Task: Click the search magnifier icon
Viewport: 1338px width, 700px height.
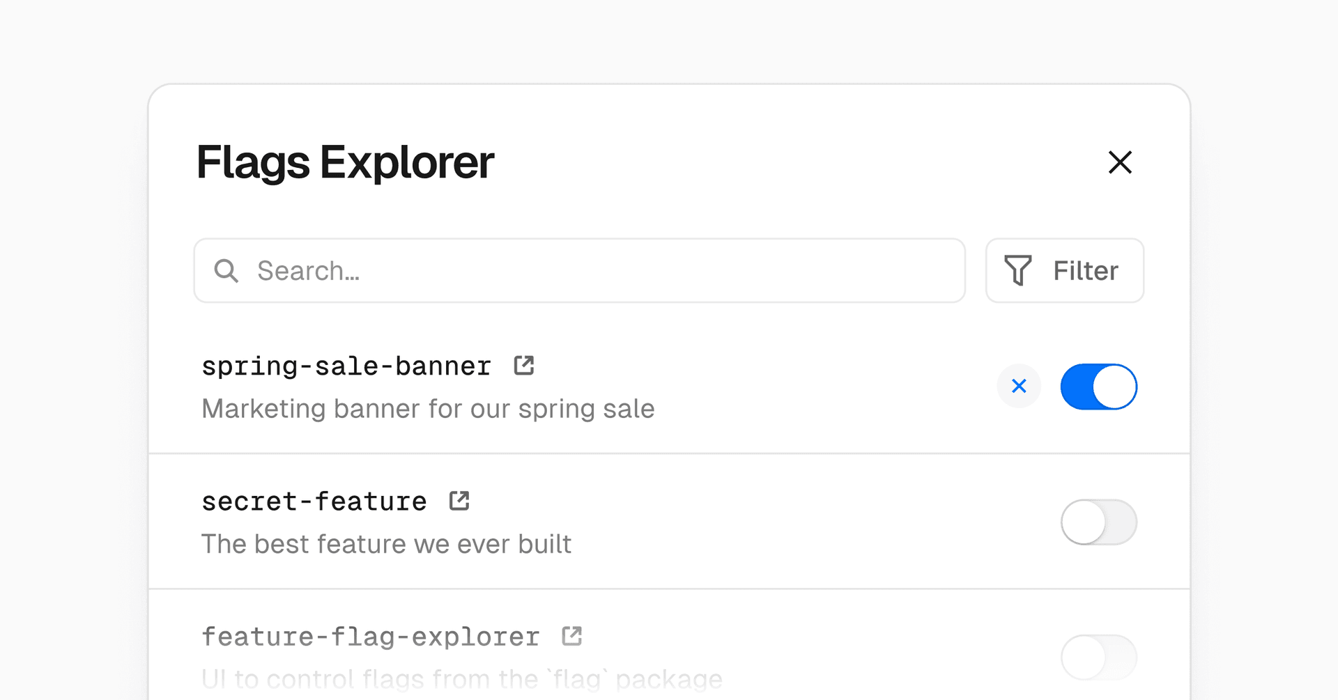Action: pyautogui.click(x=226, y=271)
